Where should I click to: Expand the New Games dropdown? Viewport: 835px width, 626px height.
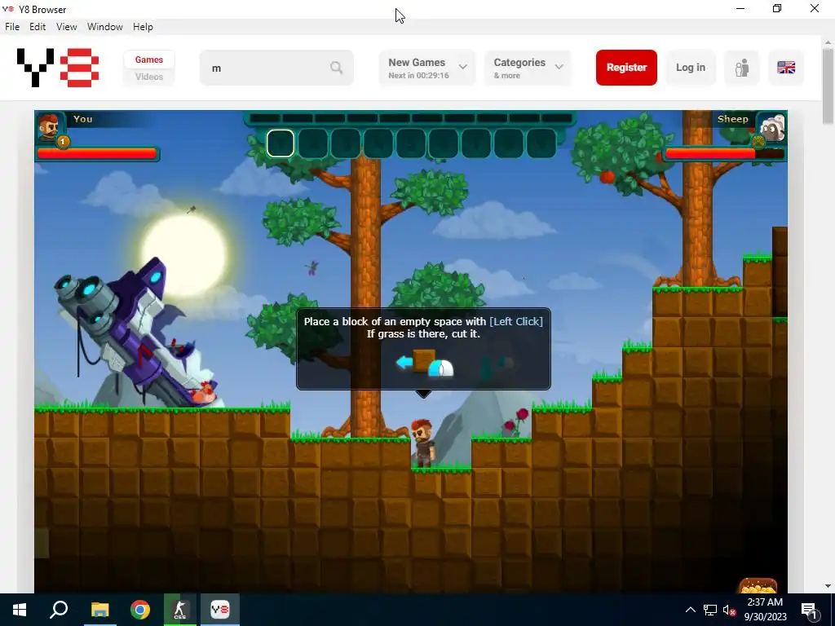[427, 68]
